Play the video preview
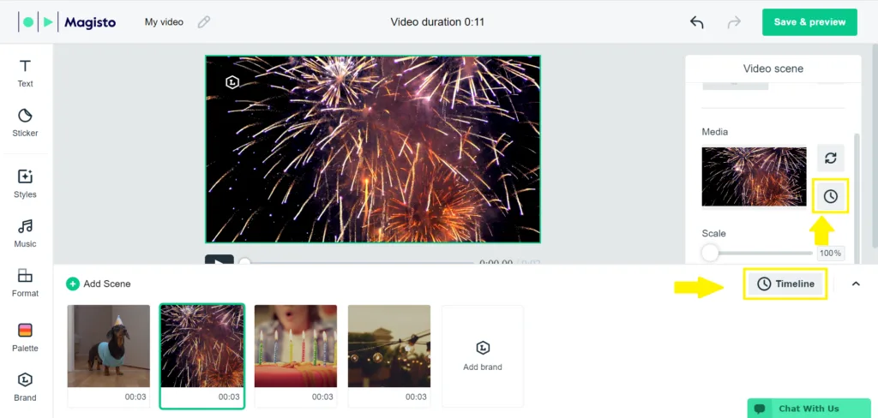The height and width of the screenshot is (418, 878). (219, 260)
